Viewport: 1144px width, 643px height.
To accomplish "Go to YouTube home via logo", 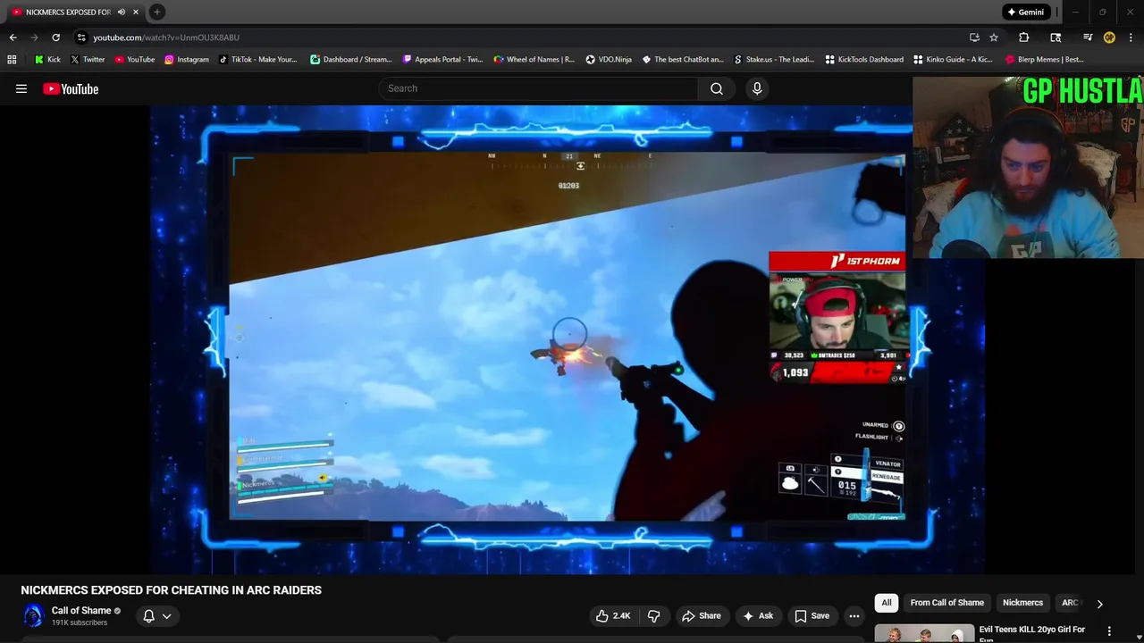I will pos(71,88).
